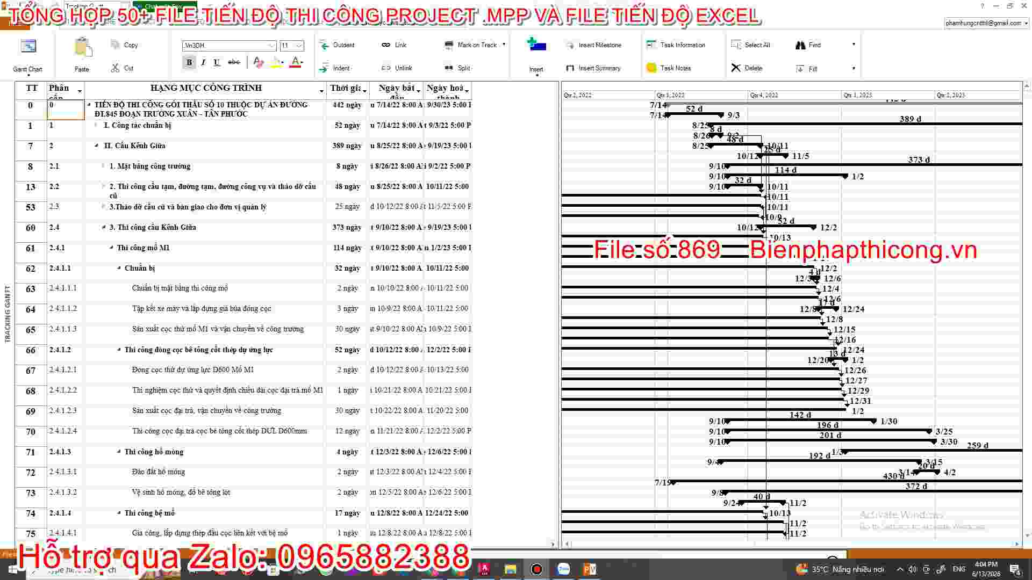Open Ngày hoàn thành column filter arrow
The height and width of the screenshot is (580, 1032).
click(x=467, y=91)
